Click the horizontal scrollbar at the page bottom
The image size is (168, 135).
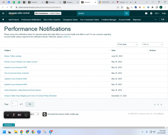click(x=84, y=128)
